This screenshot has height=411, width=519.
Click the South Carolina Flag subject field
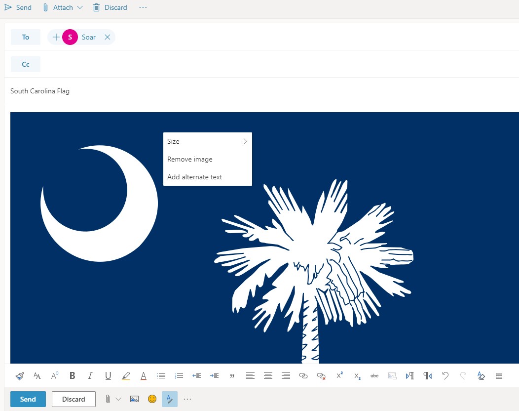261,91
